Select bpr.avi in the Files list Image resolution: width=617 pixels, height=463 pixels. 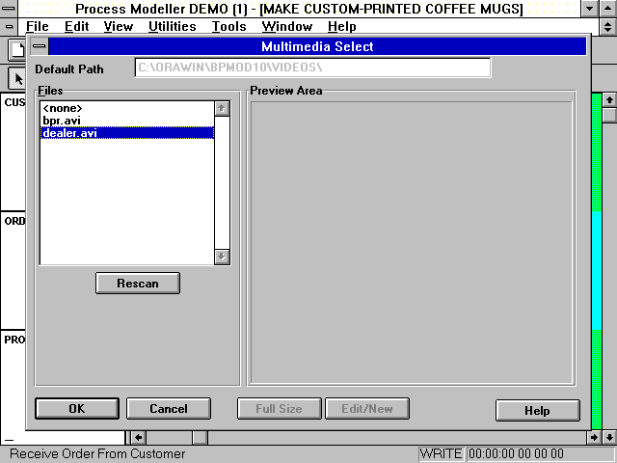click(62, 121)
